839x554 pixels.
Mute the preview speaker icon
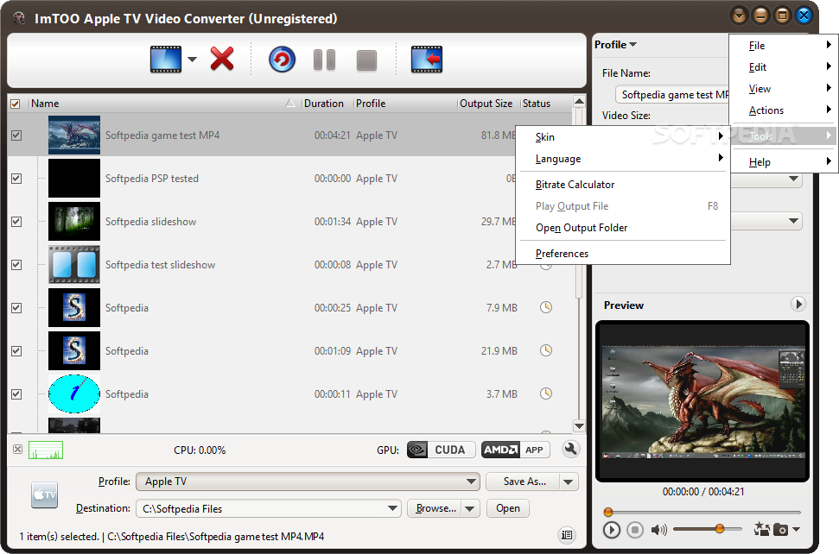658,530
